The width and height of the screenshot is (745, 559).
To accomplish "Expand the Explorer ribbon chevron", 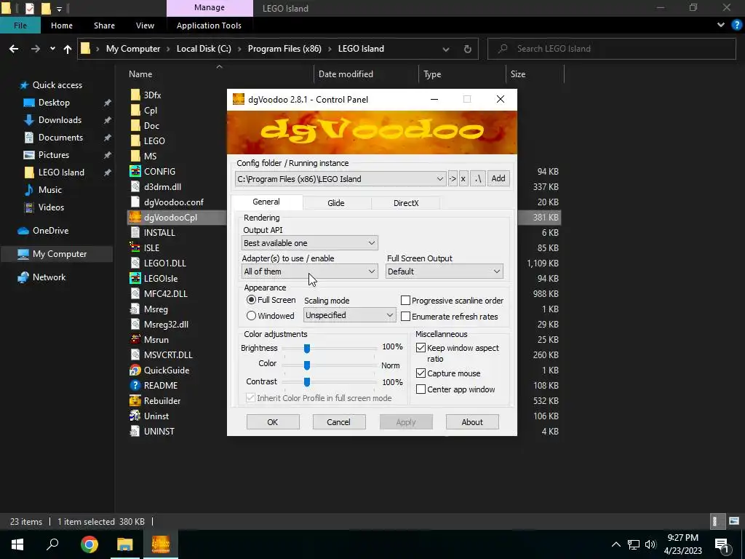I will pyautogui.click(x=721, y=25).
